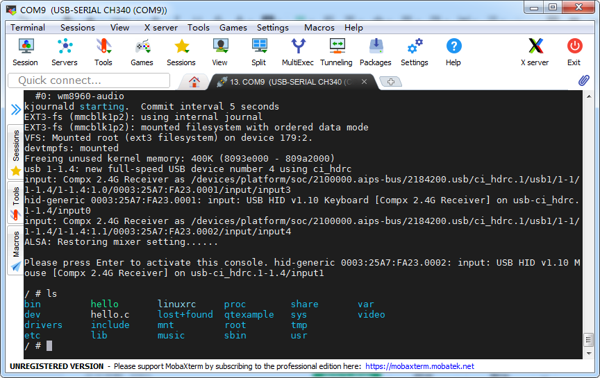600x378 pixels.
Task: Click the 'drivers' directory name
Action: (43, 325)
